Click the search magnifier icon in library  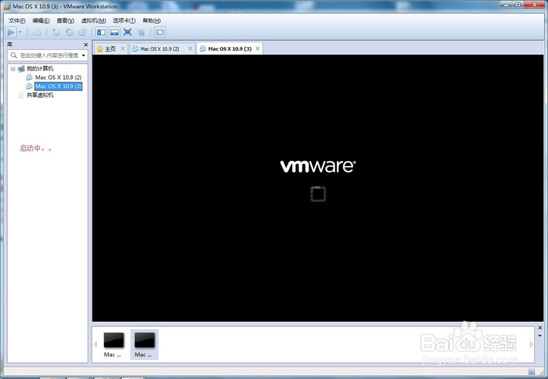(14, 55)
